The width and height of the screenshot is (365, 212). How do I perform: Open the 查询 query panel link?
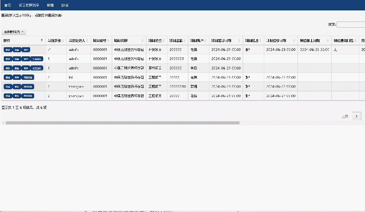click(32, 15)
